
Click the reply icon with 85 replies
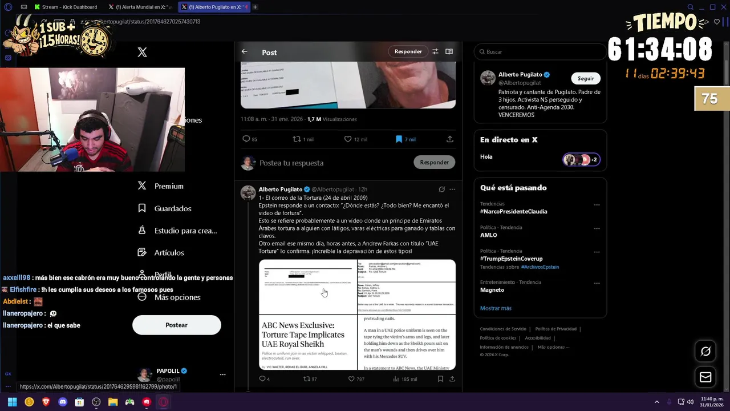pos(250,139)
